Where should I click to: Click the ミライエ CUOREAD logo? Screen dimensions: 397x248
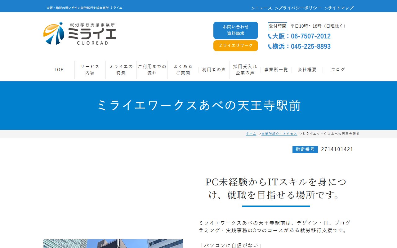click(x=80, y=33)
